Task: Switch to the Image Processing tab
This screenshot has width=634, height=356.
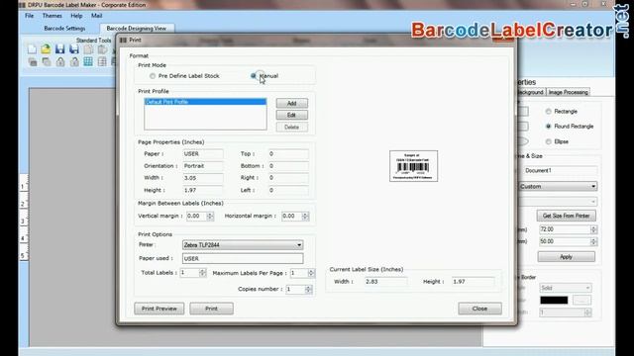Action: coord(568,92)
